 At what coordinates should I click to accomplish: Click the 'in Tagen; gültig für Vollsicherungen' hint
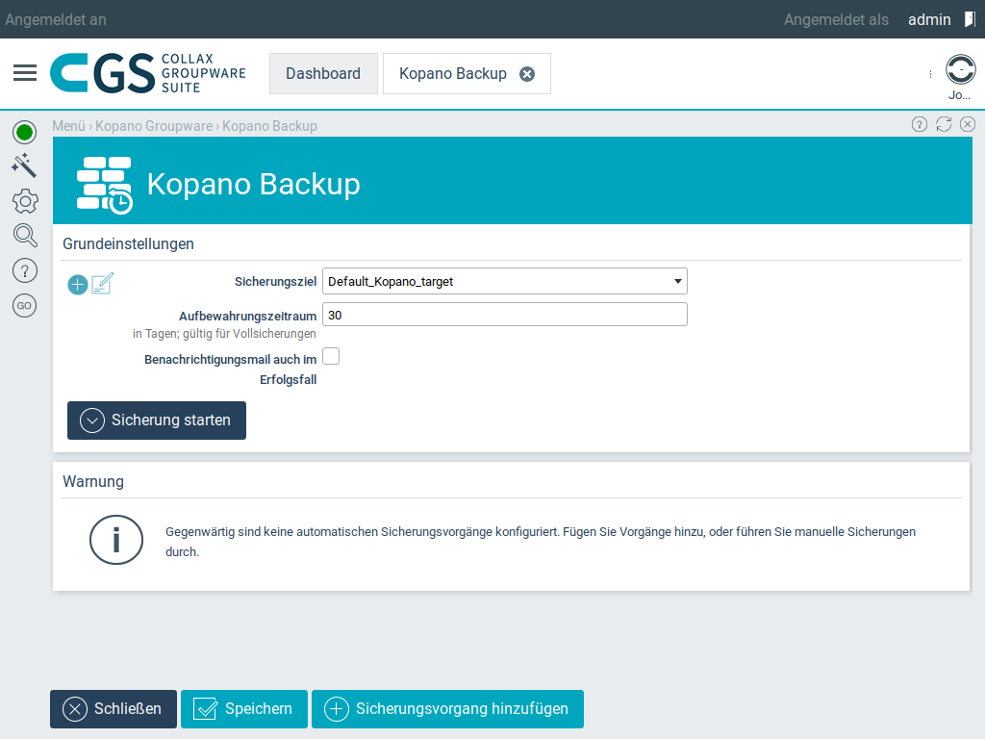[224, 334]
